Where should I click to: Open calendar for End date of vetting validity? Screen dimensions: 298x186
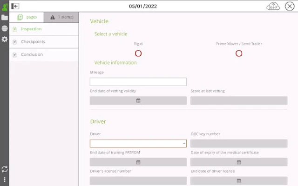tap(138, 100)
